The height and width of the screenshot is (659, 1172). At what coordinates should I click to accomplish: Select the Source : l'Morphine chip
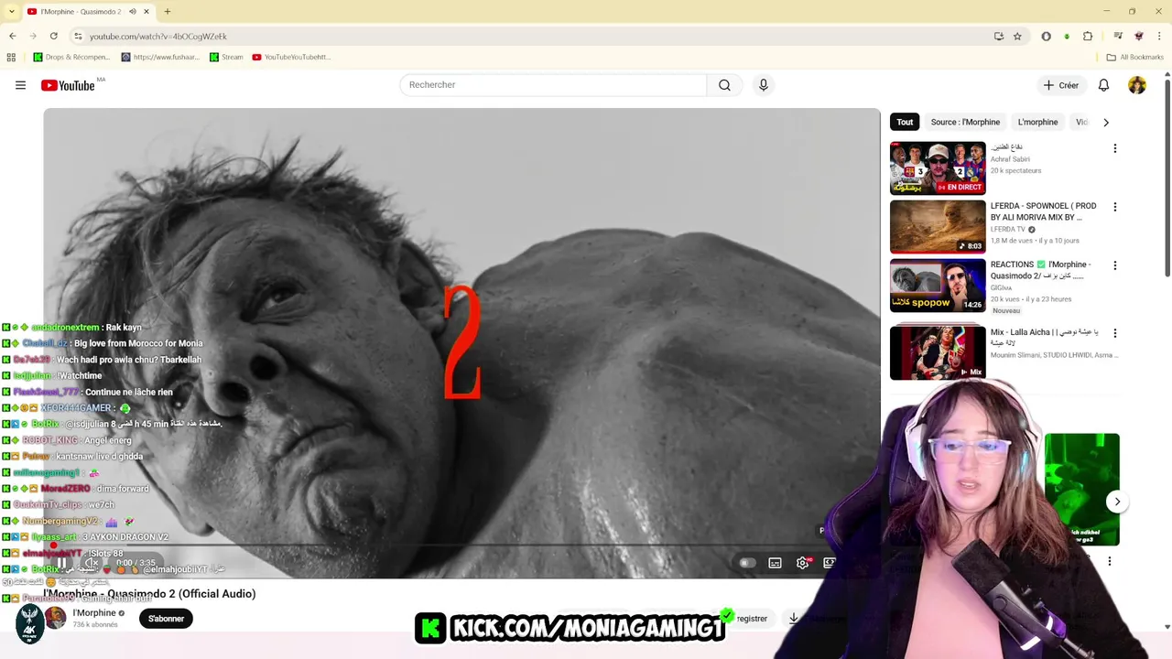click(x=965, y=122)
